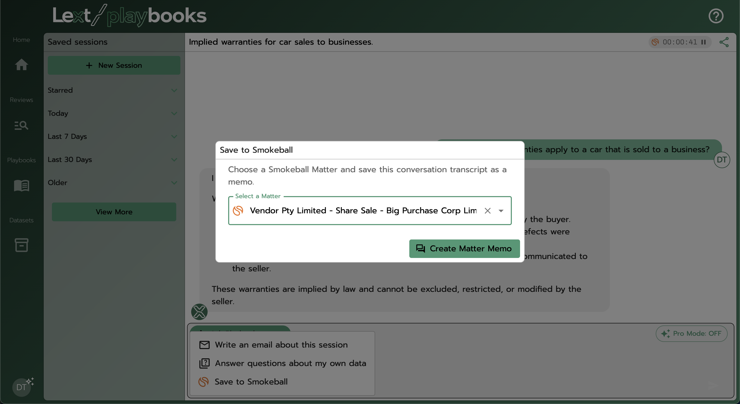Click inside the Select a Matter field
Viewport: 740px width, 404px height.
click(x=370, y=211)
